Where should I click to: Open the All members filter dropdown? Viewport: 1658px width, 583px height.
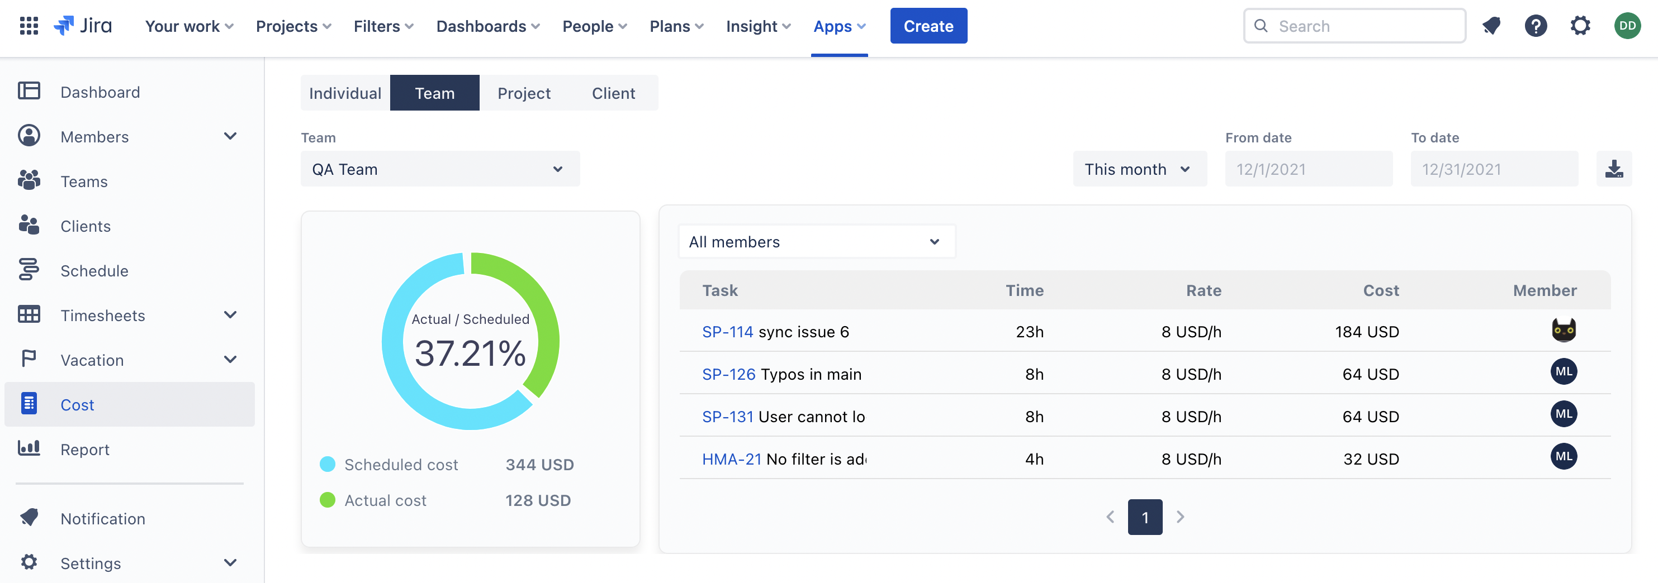click(816, 242)
